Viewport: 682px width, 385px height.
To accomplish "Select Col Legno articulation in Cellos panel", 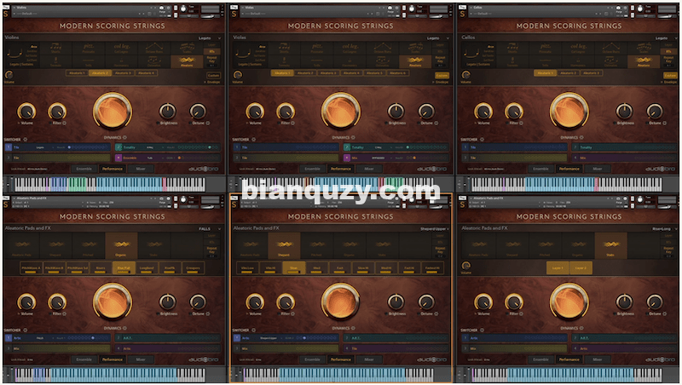I will click(578, 49).
